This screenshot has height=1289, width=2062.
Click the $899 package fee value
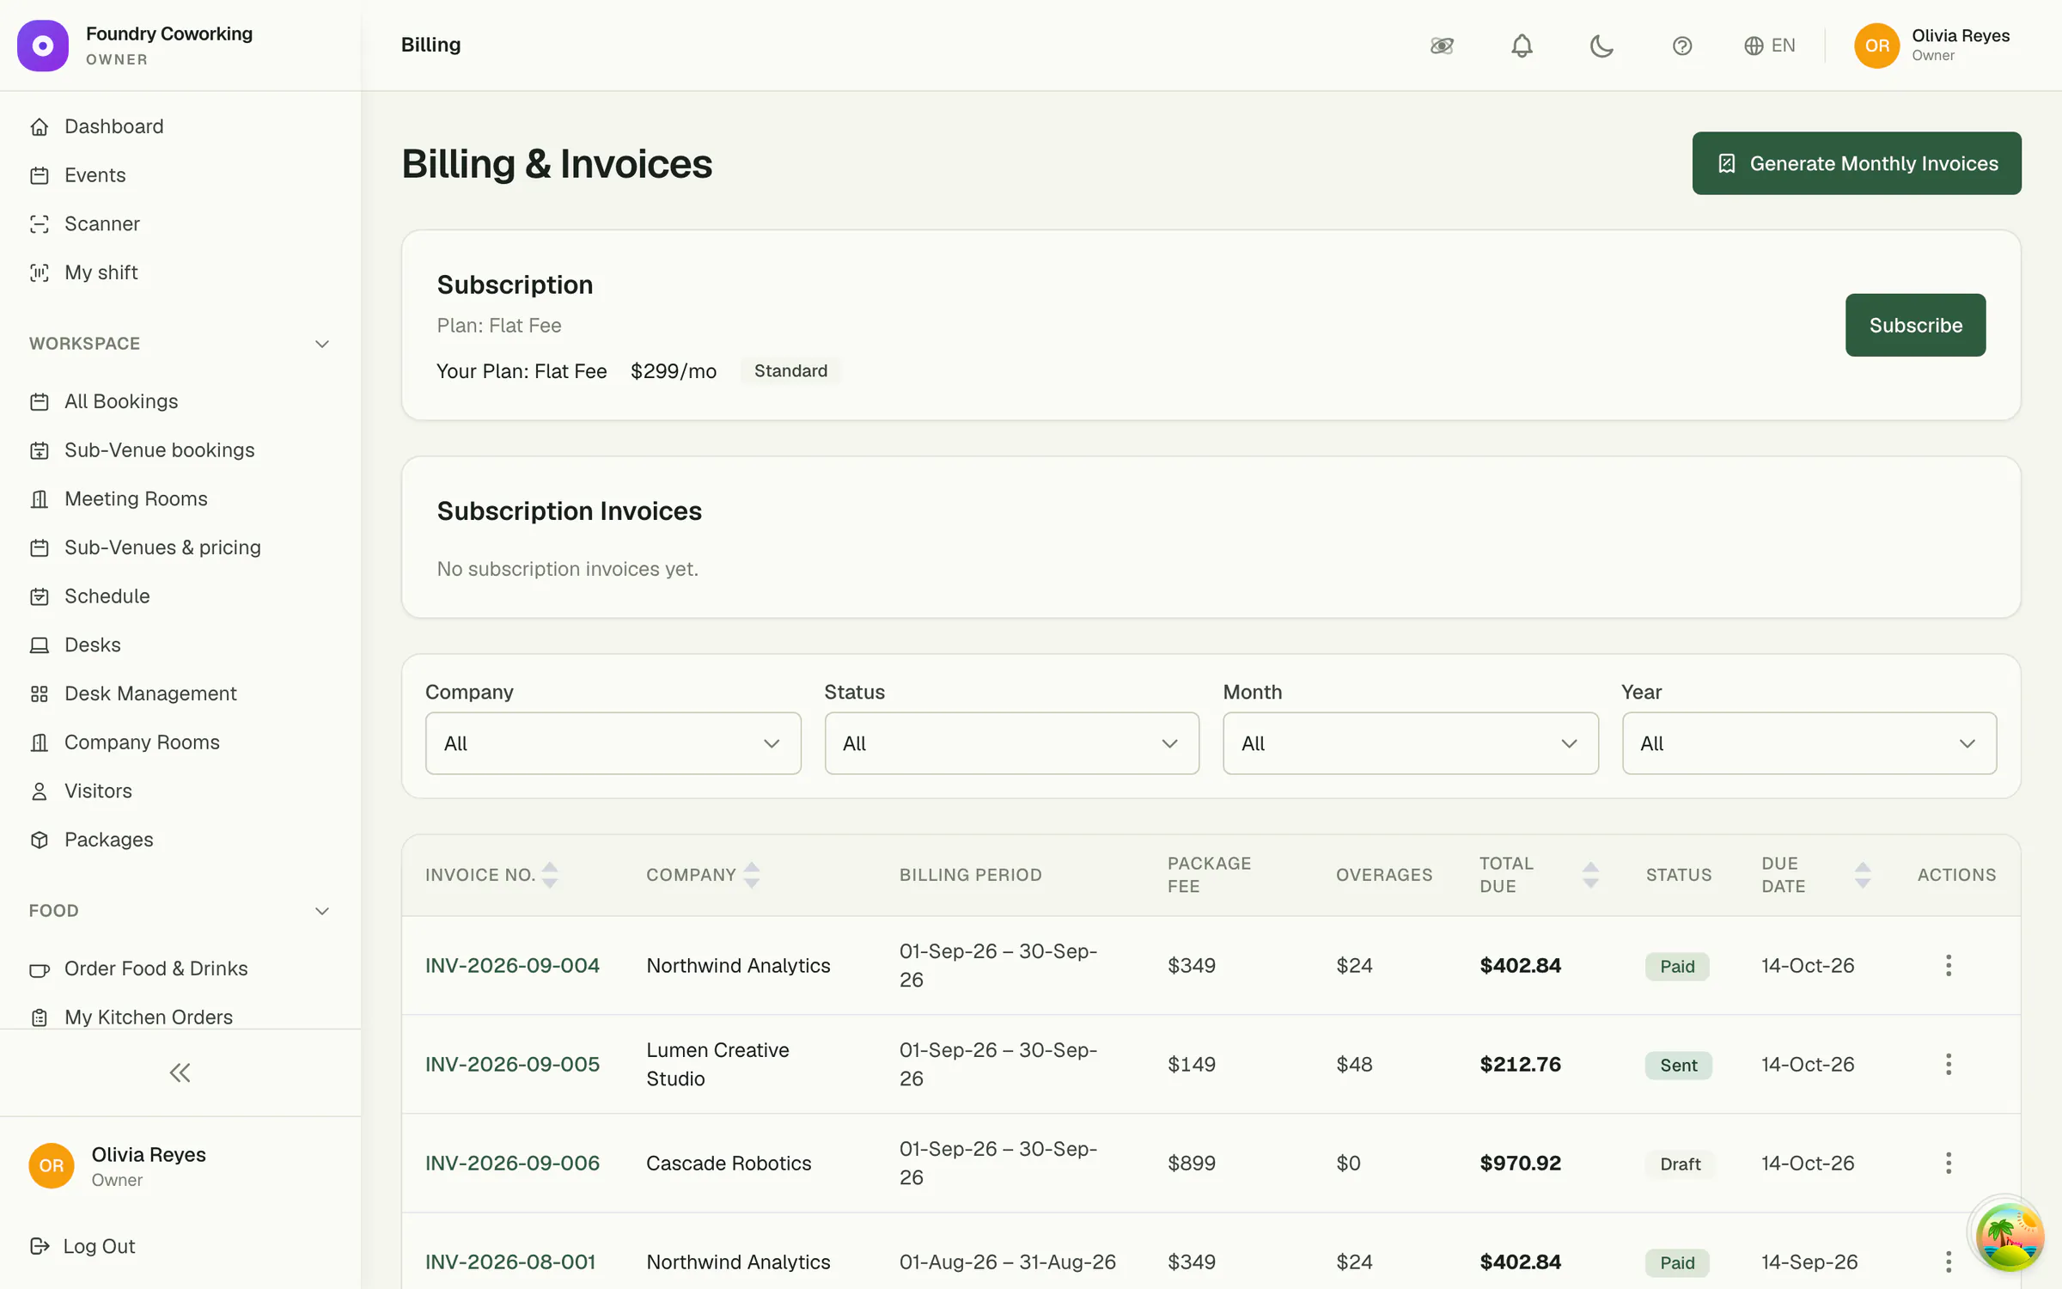1191,1163
